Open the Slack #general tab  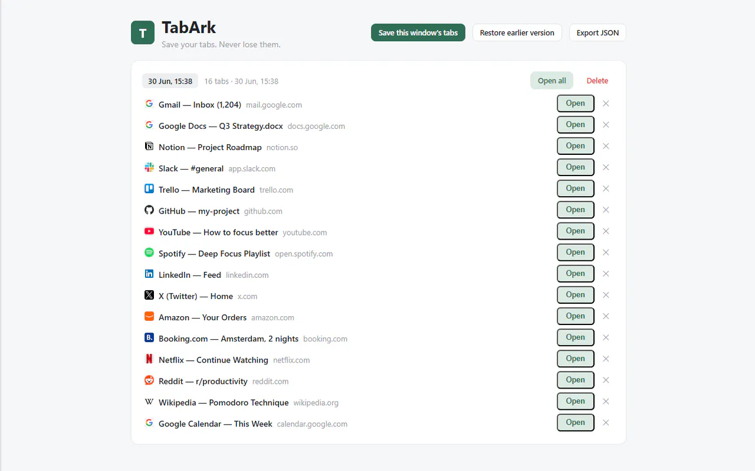[576, 167]
